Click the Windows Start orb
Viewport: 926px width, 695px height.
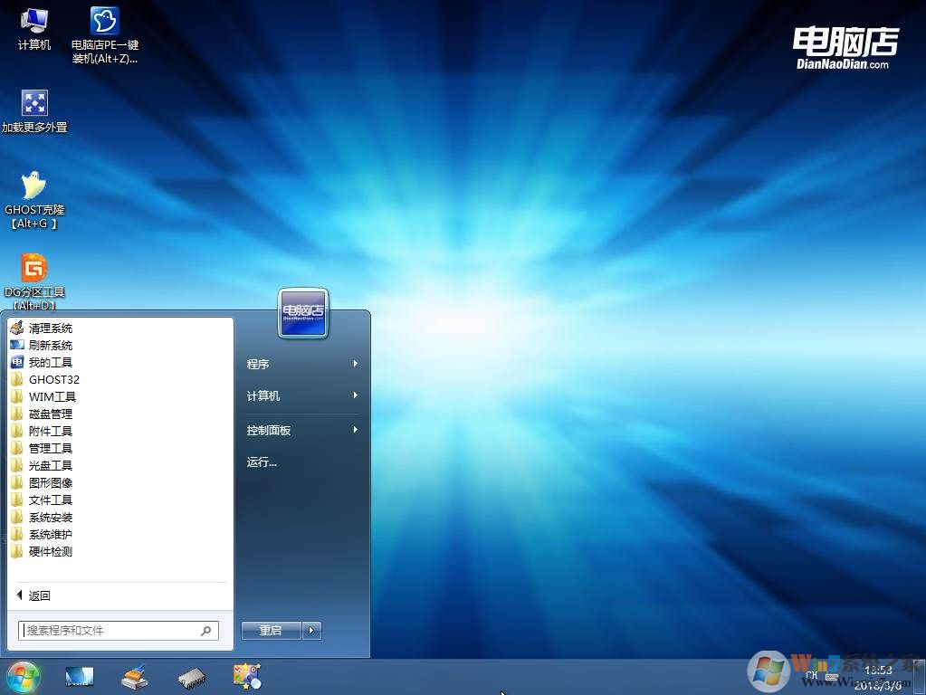[24, 675]
